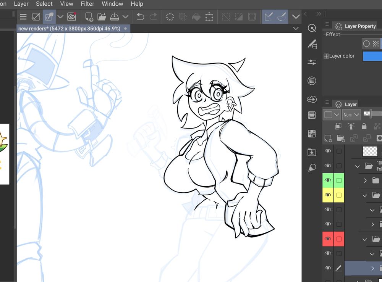The height and width of the screenshot is (282, 382).
Task: Click the blue Layer color swatch
Action: click(x=372, y=56)
